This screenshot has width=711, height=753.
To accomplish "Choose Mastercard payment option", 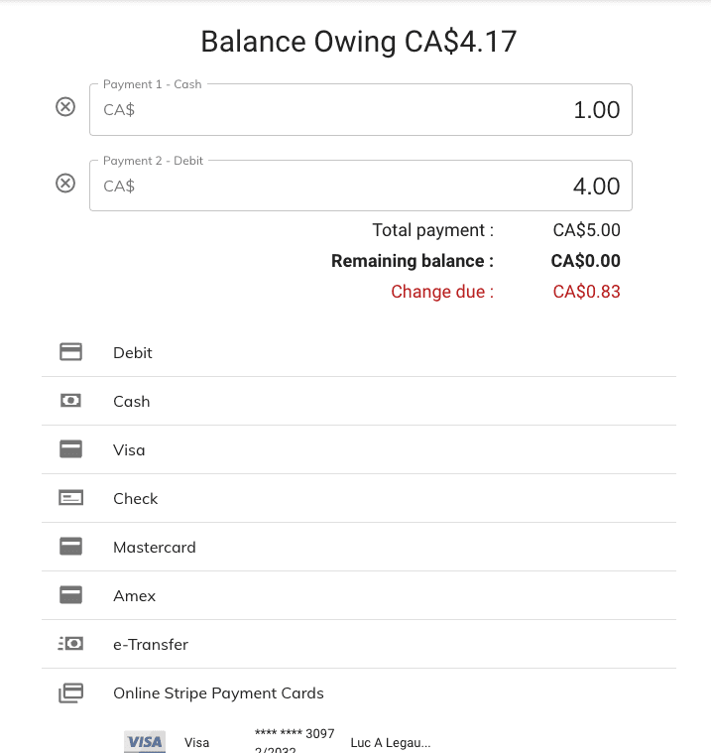I will tap(155, 547).
